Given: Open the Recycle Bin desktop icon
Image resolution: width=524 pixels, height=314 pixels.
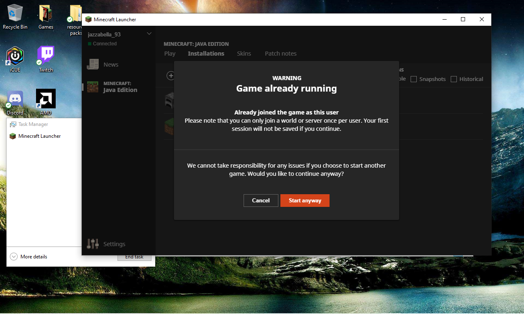Looking at the screenshot, I should pos(15,17).
